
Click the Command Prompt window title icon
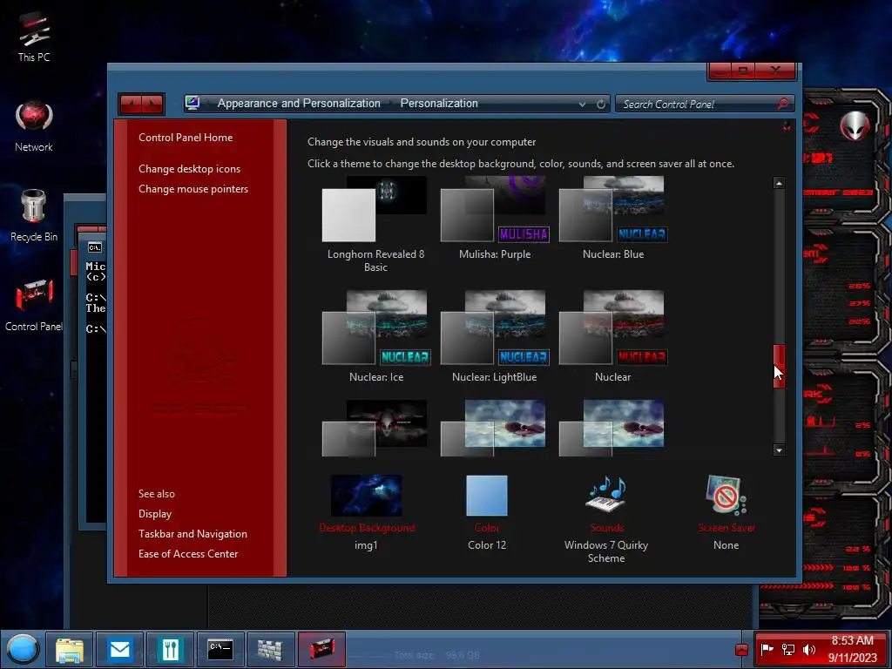coord(95,247)
